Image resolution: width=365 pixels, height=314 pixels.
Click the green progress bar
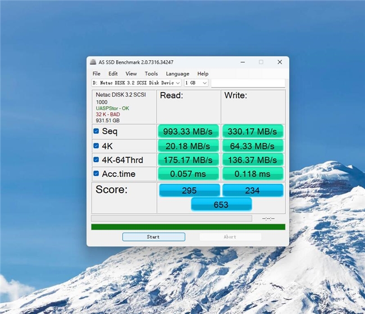click(188, 227)
